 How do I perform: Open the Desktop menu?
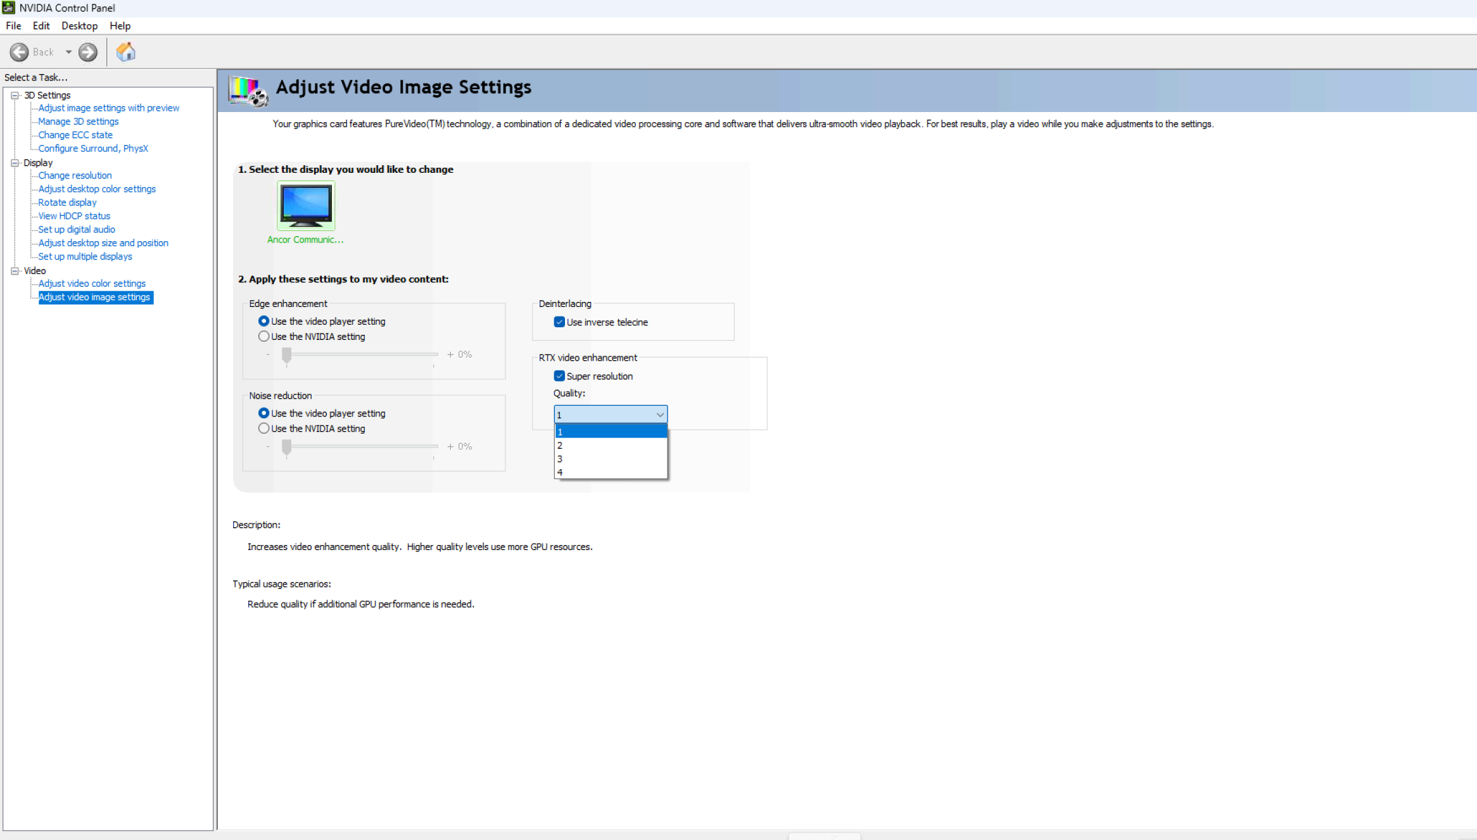click(79, 26)
